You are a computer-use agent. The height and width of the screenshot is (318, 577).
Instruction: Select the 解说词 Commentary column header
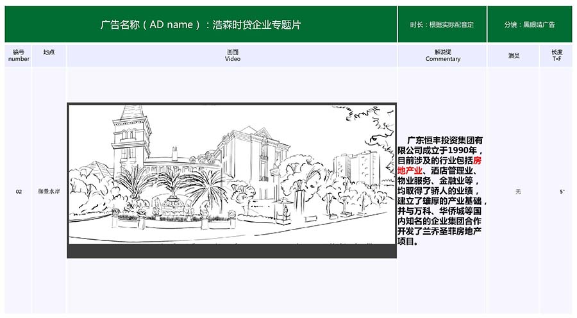pyautogui.click(x=442, y=55)
